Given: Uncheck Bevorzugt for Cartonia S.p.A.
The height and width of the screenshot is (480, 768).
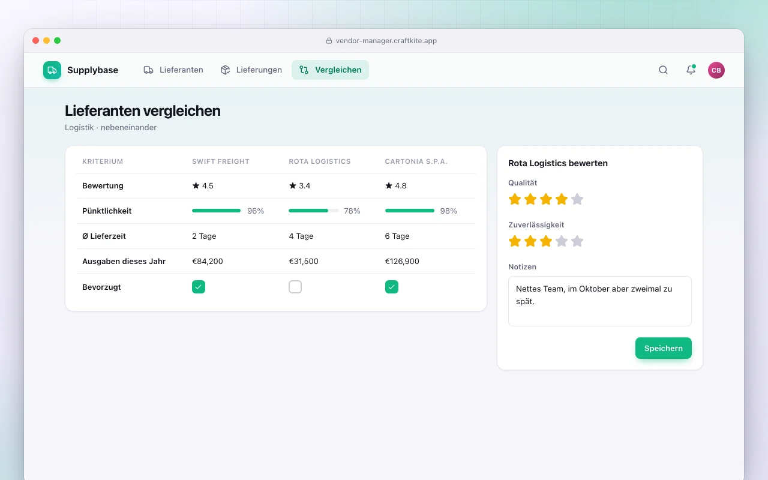Looking at the screenshot, I should 392,287.
